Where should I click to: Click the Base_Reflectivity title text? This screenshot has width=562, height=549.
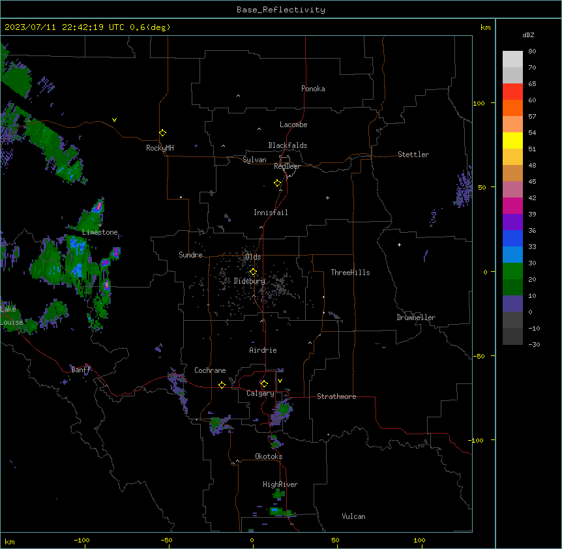pos(281,10)
